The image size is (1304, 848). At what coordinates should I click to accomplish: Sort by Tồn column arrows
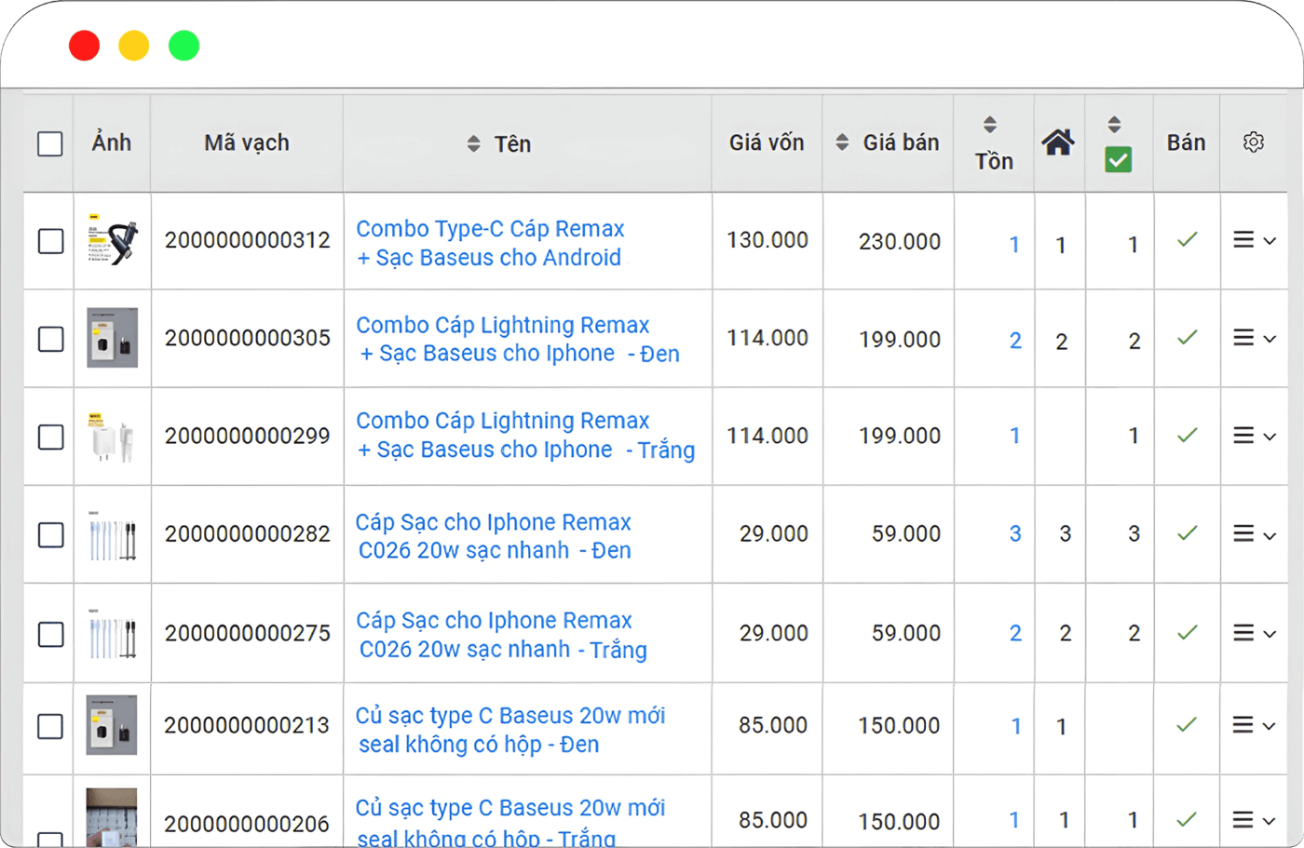click(x=990, y=125)
